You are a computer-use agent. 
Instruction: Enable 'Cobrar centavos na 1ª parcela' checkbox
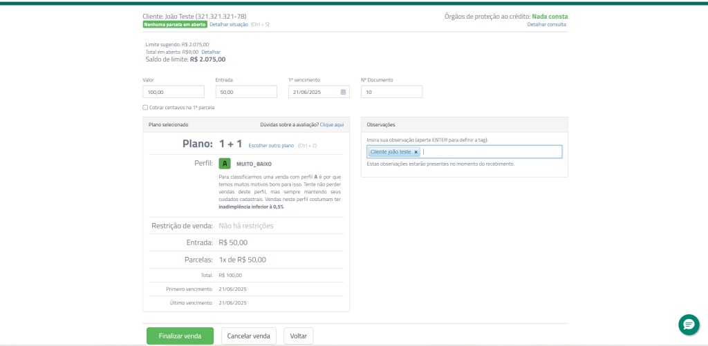(x=145, y=108)
